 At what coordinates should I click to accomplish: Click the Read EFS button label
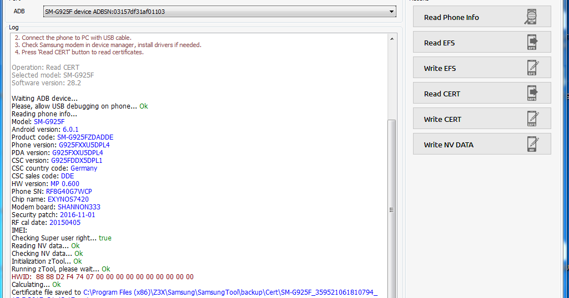[x=439, y=43]
